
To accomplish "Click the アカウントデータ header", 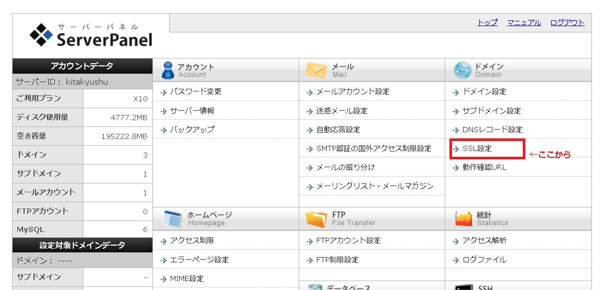I will (x=82, y=66).
